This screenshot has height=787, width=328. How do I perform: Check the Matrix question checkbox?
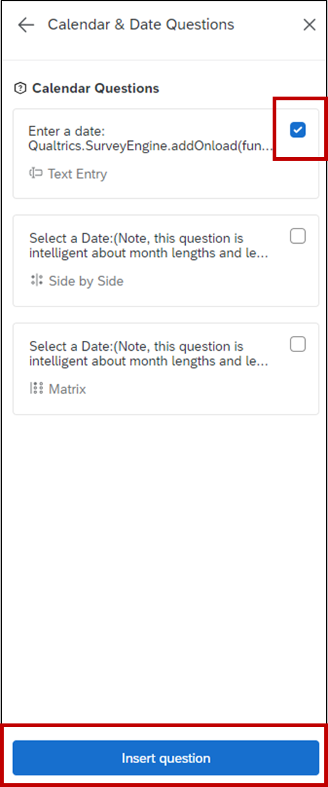pos(298,344)
